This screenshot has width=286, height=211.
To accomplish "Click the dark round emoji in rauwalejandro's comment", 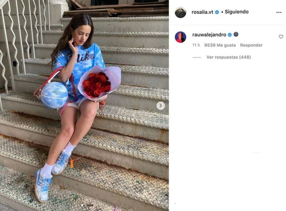I will click(236, 34).
